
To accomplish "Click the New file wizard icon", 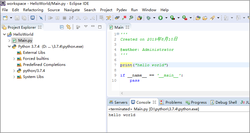I will (5, 18).
